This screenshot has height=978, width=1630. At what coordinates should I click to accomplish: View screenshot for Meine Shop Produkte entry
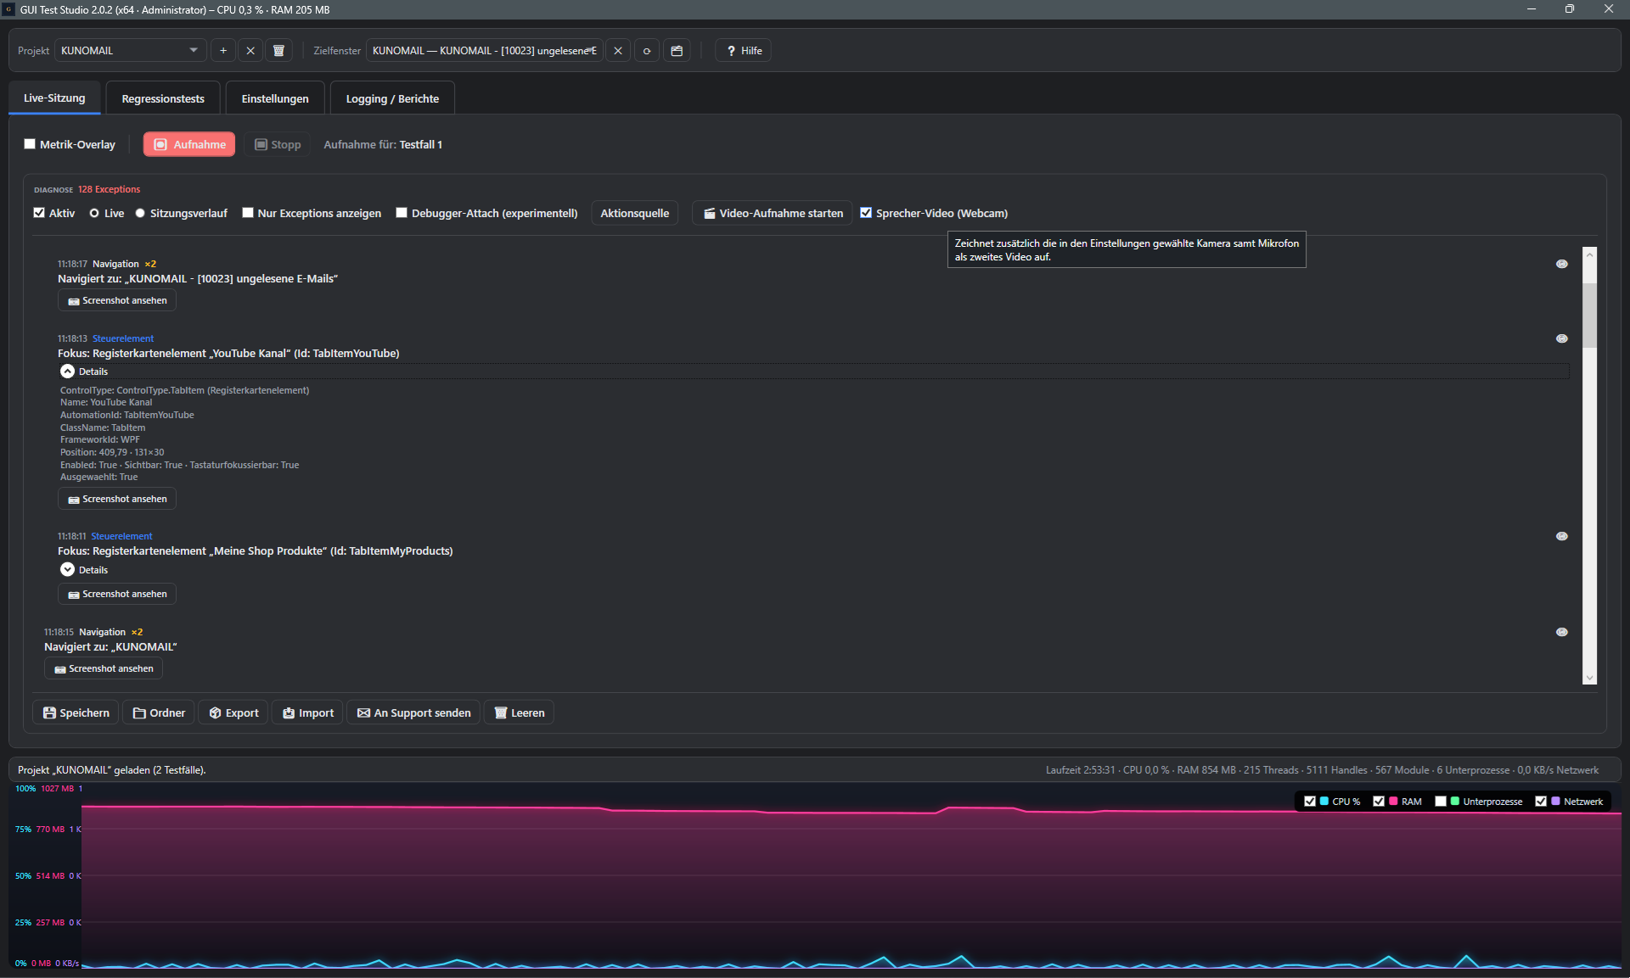click(x=117, y=594)
